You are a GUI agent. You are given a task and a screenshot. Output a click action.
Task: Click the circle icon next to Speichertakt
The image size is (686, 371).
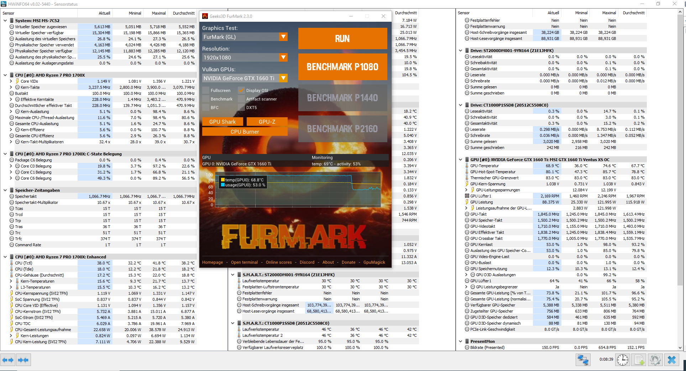(12, 196)
